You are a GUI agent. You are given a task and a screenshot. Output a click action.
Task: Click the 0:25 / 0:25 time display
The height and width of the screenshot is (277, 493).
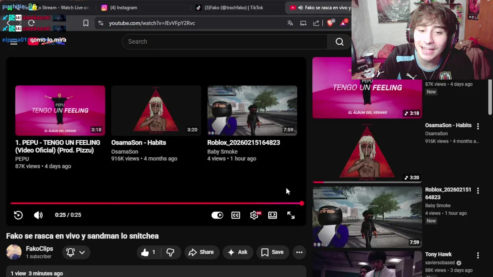[x=68, y=215]
